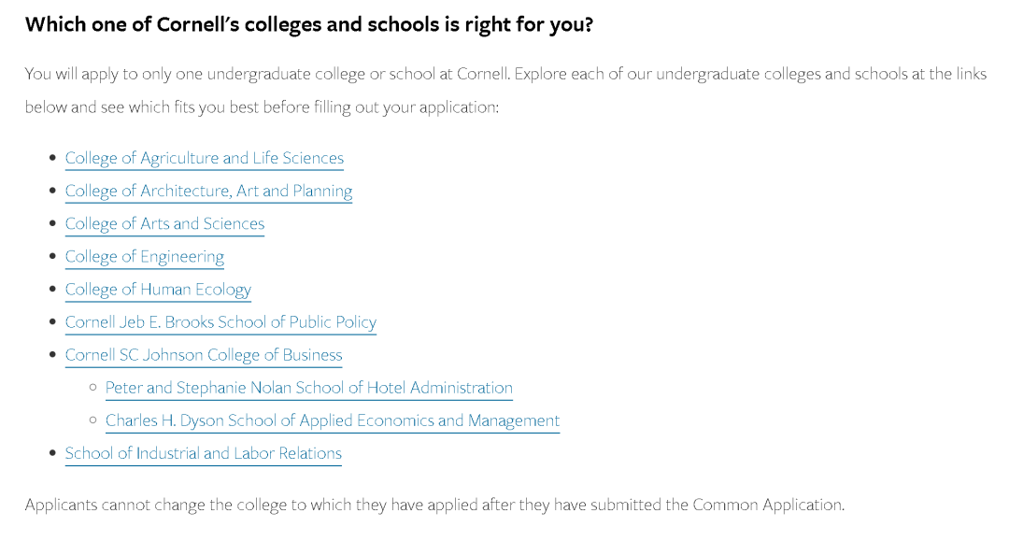
Task: Open School of Industrial and Labor Relations
Action: pyautogui.click(x=203, y=453)
